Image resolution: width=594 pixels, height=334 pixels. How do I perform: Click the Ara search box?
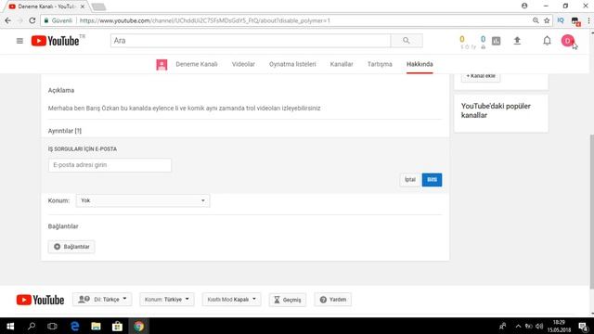point(251,41)
